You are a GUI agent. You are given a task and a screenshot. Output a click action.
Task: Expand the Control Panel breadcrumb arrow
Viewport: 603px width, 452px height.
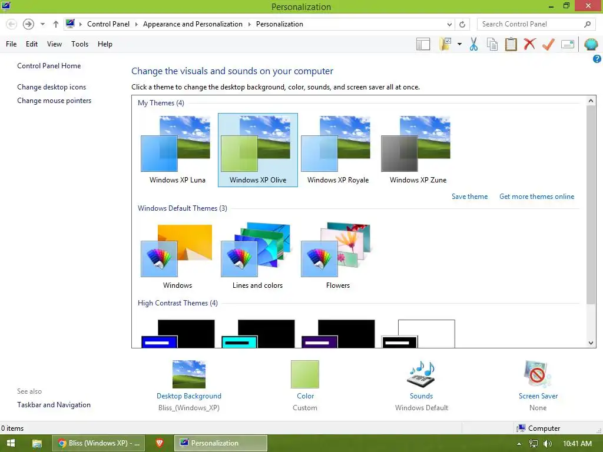click(x=136, y=24)
